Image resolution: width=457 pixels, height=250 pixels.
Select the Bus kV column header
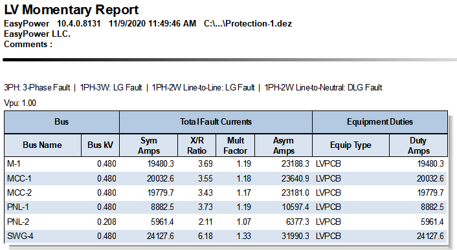(100, 145)
